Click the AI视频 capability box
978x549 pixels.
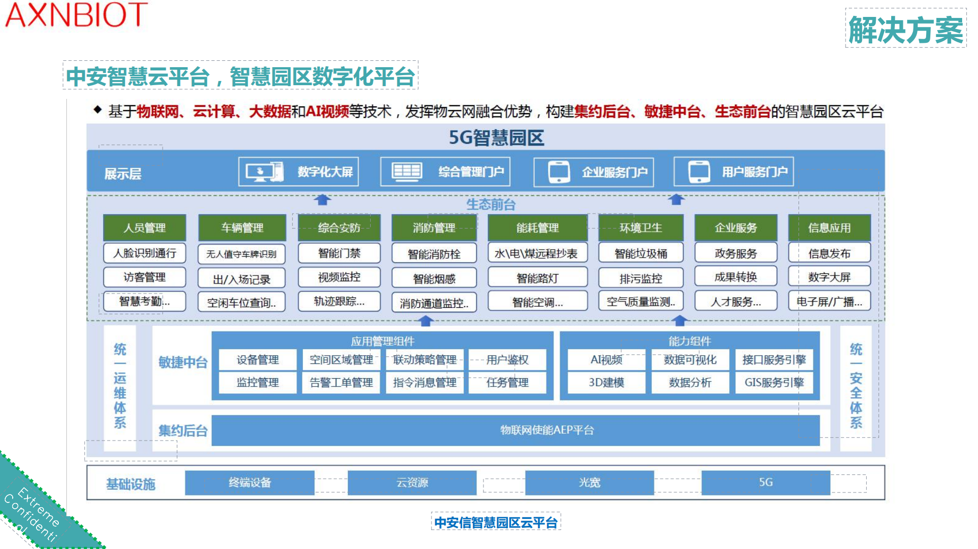point(606,360)
